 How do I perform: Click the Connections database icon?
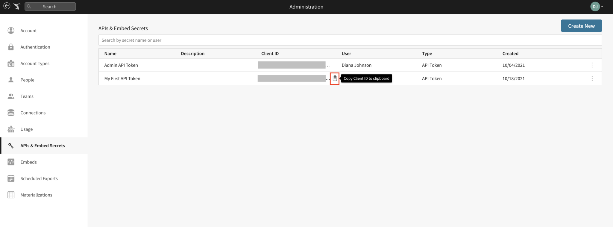tap(11, 113)
